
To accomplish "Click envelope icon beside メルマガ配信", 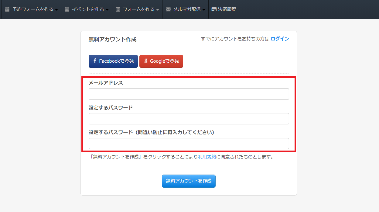I will (x=168, y=9).
